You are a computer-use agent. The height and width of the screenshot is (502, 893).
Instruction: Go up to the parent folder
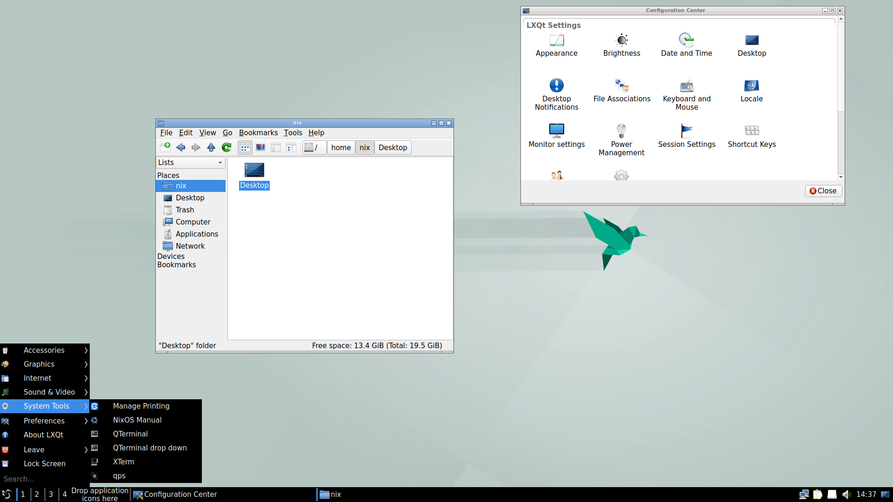point(211,147)
